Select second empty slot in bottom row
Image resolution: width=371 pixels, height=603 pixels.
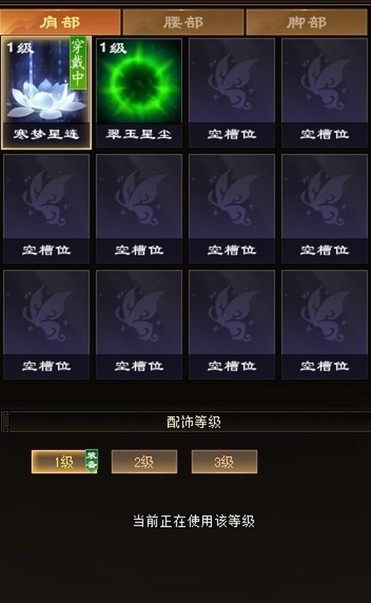139,325
